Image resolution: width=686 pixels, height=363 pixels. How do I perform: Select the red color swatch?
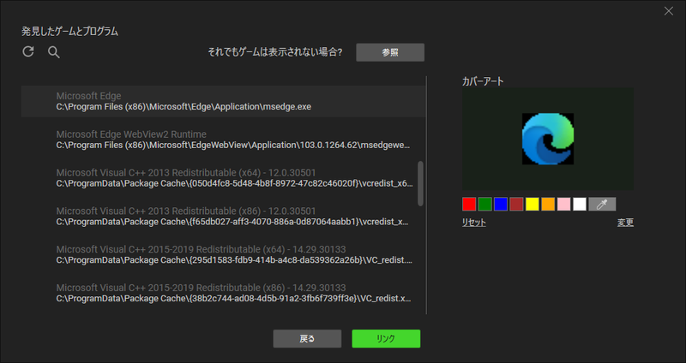coord(469,204)
